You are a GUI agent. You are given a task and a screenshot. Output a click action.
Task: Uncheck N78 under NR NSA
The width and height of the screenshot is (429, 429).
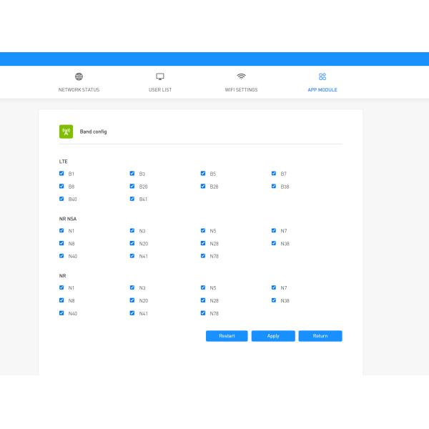coord(203,256)
